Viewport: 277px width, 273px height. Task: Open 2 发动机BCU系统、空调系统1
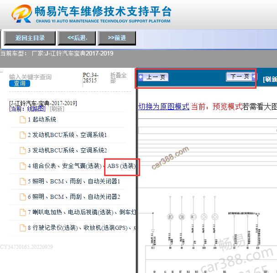coord(67,135)
